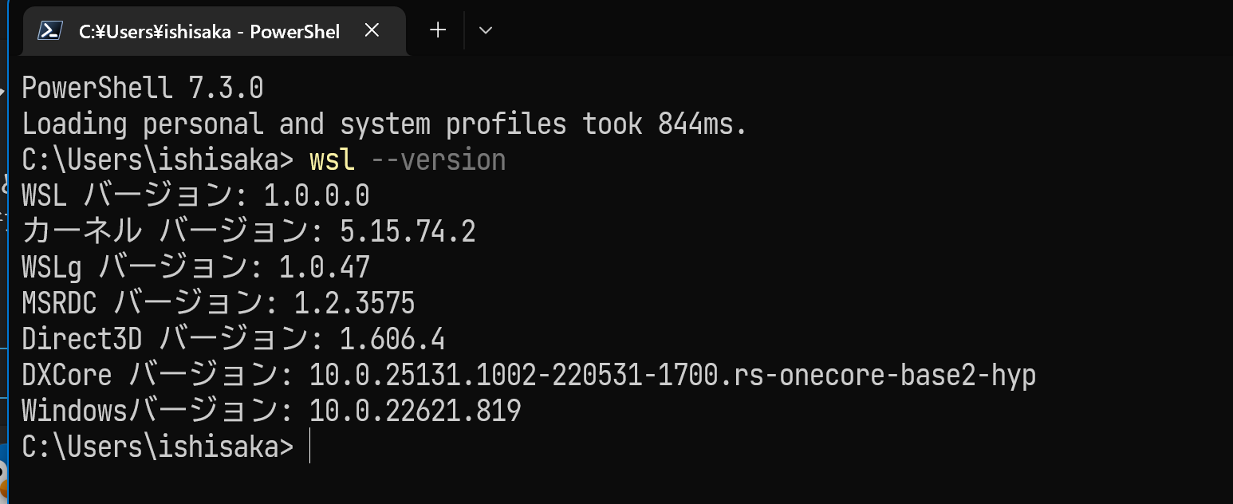Close the PowerShell tab
1233x504 pixels.
coord(372,31)
